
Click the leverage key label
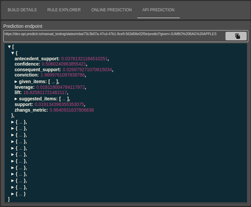(x=25, y=87)
